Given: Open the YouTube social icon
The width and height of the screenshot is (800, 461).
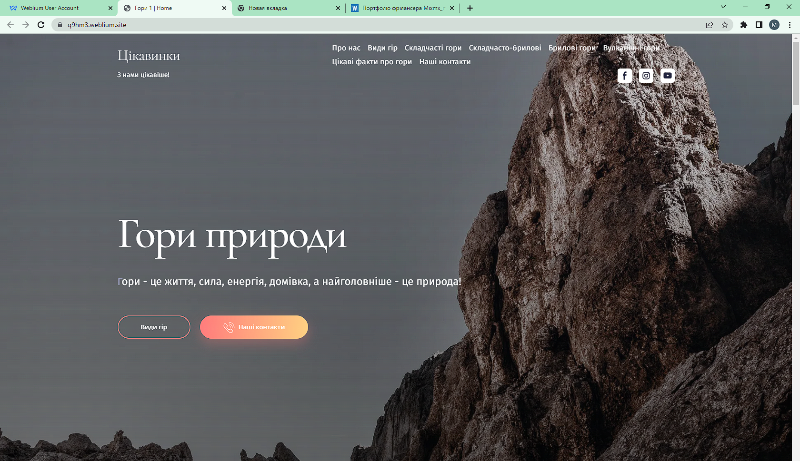Looking at the screenshot, I should (668, 76).
